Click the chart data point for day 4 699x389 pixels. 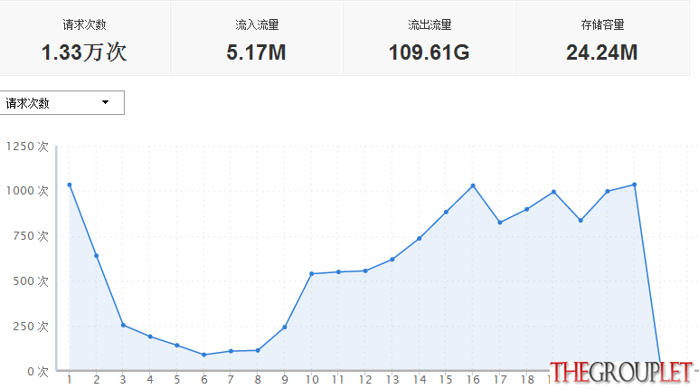tap(150, 337)
